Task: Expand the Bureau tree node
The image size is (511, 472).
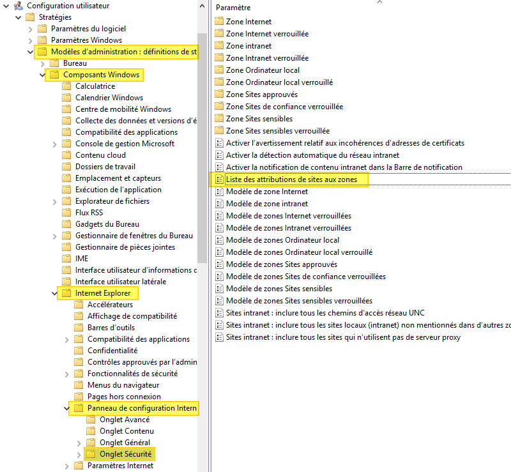Action: click(x=42, y=64)
